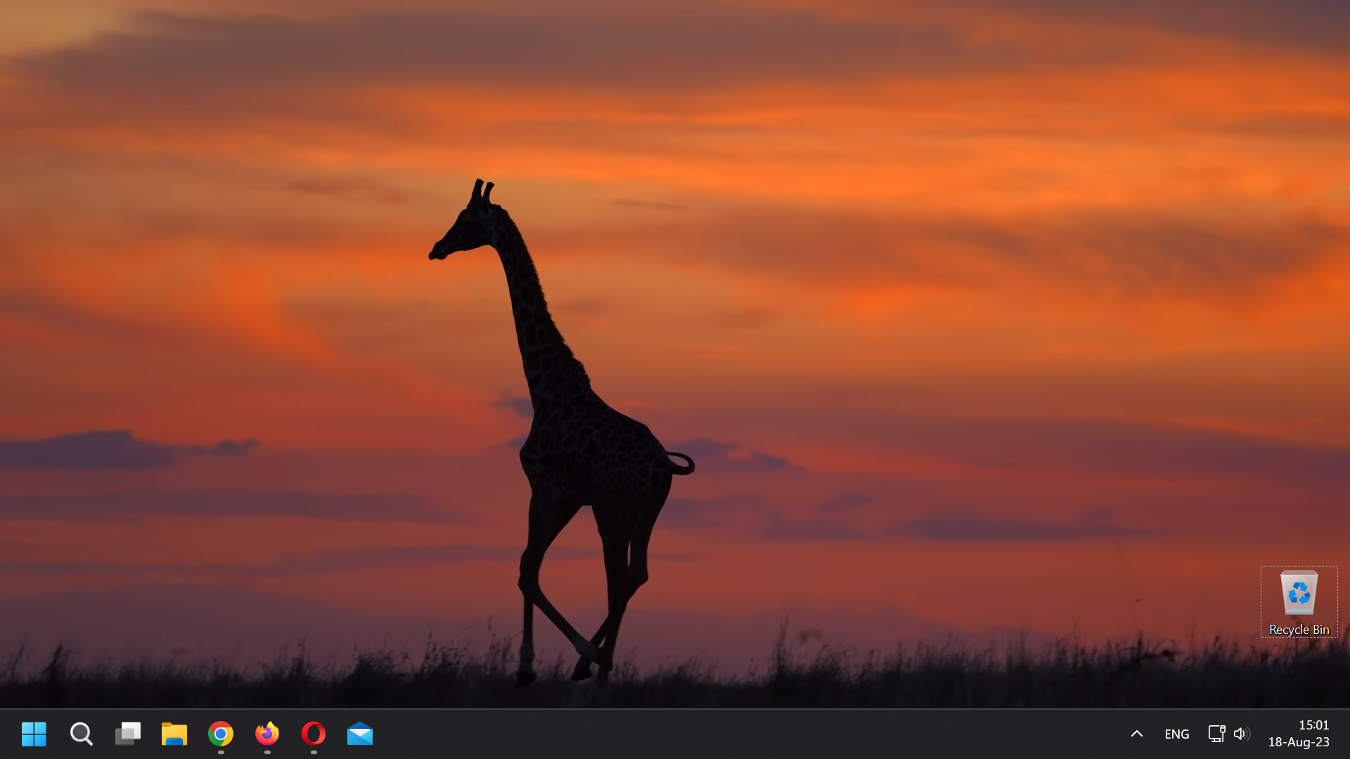
Task: Click Show Desktop sliver at taskbar end
Action: coord(1347,734)
